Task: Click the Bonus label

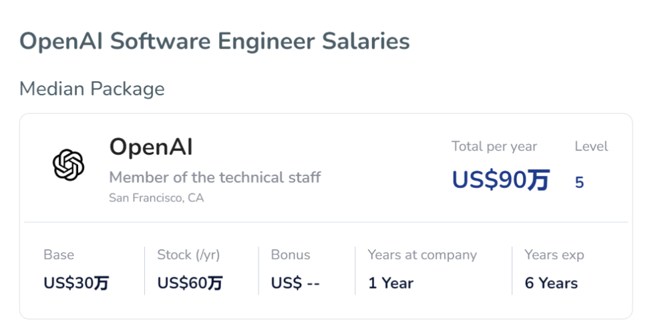Action: click(291, 255)
